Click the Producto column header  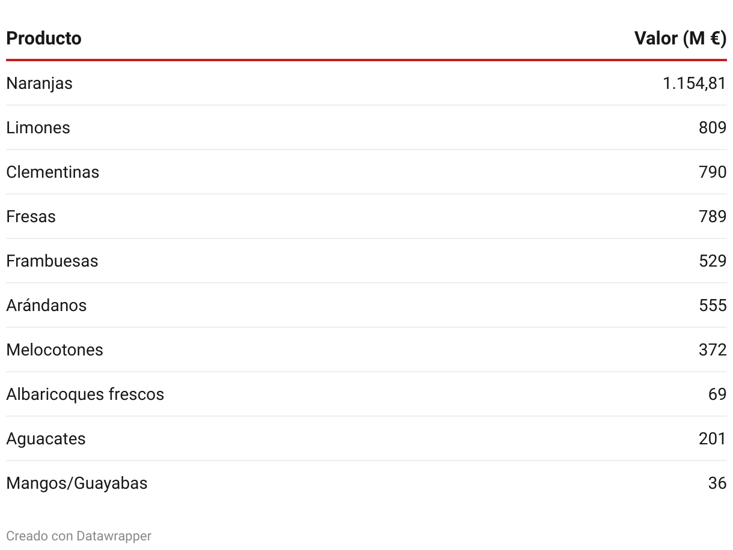click(44, 38)
